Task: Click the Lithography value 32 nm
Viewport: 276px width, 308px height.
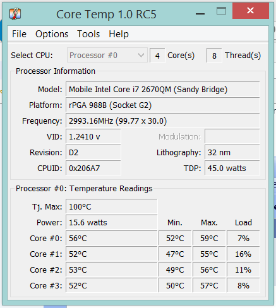Action: 232,153
